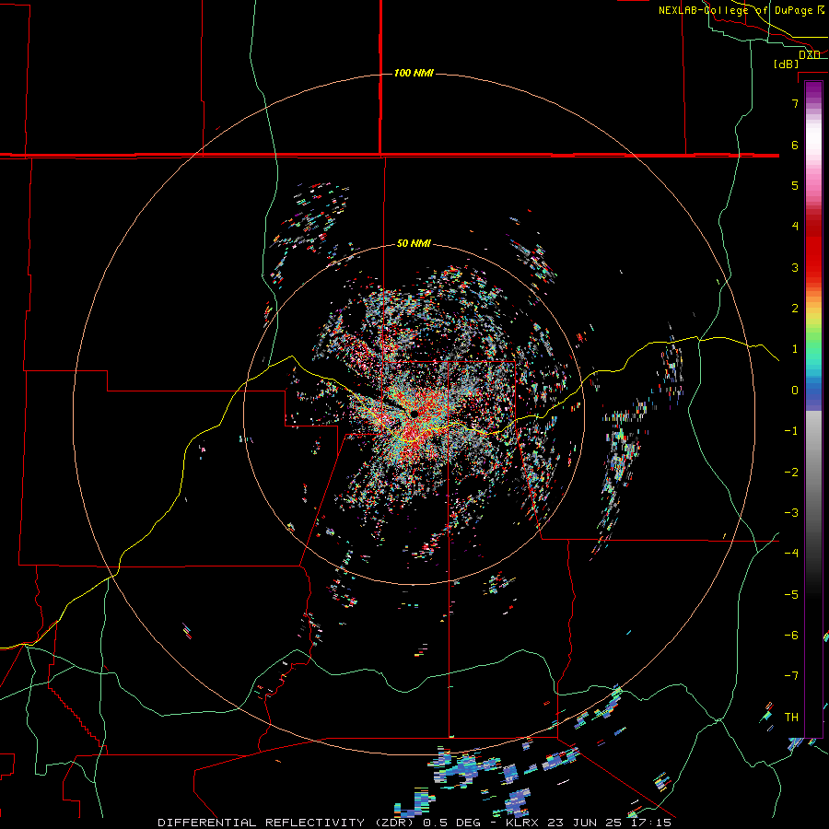Image resolution: width=829 pixels, height=829 pixels.
Task: Click "DIFFERENTIAL REFLECTIVITY" in the bottom caption
Action: coord(262,823)
